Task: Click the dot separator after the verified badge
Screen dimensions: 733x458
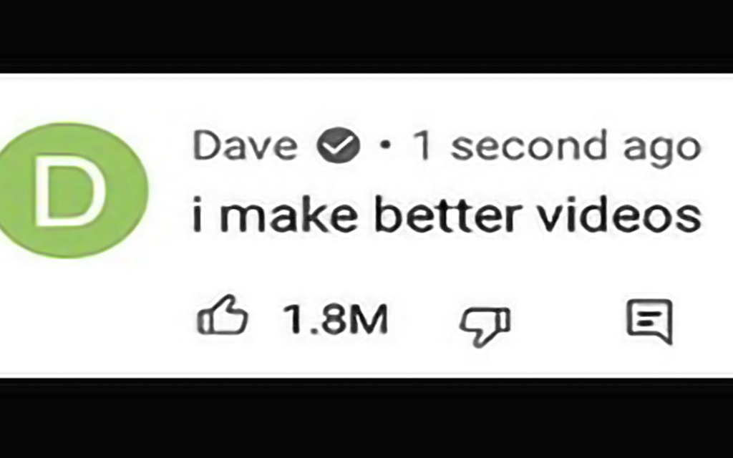Action: click(x=385, y=146)
